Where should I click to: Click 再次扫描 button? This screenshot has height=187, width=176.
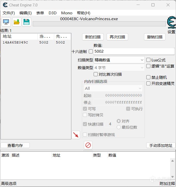pyautogui.click(x=117, y=37)
